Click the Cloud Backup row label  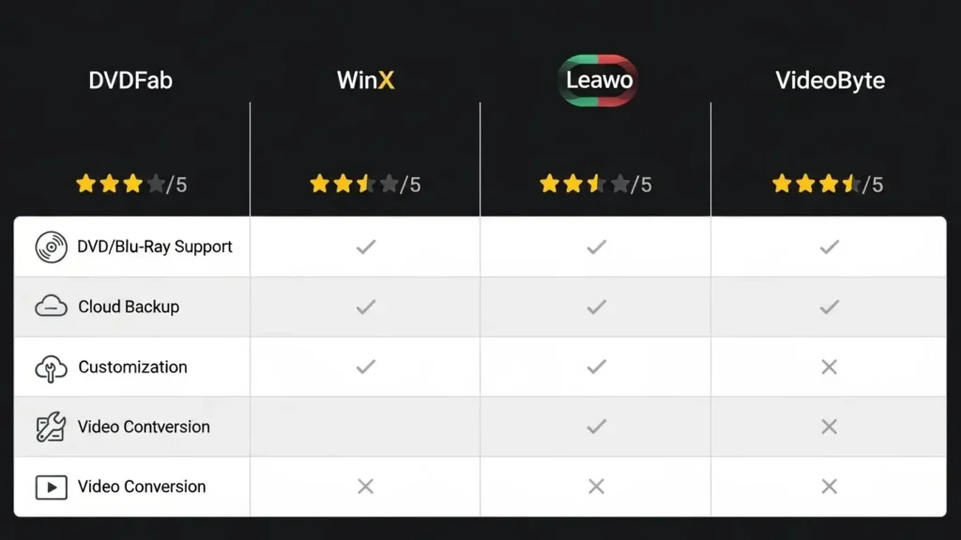point(129,307)
